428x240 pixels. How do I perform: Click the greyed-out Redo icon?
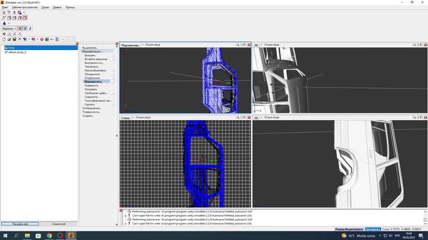tap(62, 39)
